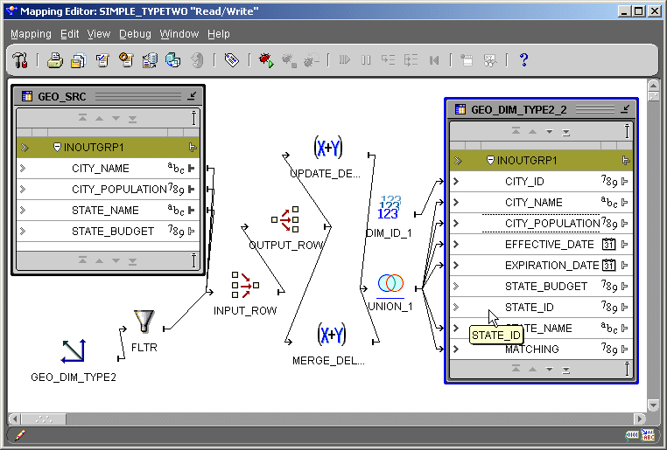This screenshot has width=667, height=450.
Task: Open the Edit menu
Action: point(70,34)
